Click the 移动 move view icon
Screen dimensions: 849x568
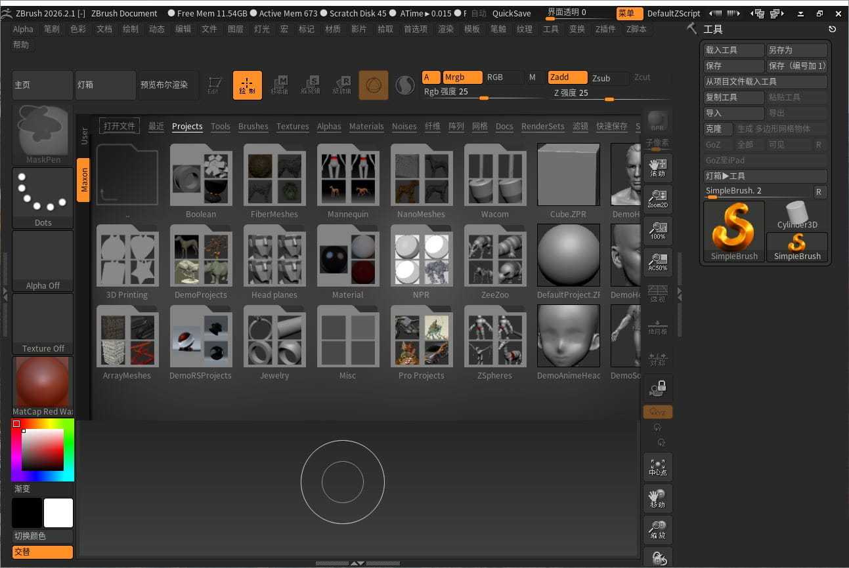coord(657,498)
